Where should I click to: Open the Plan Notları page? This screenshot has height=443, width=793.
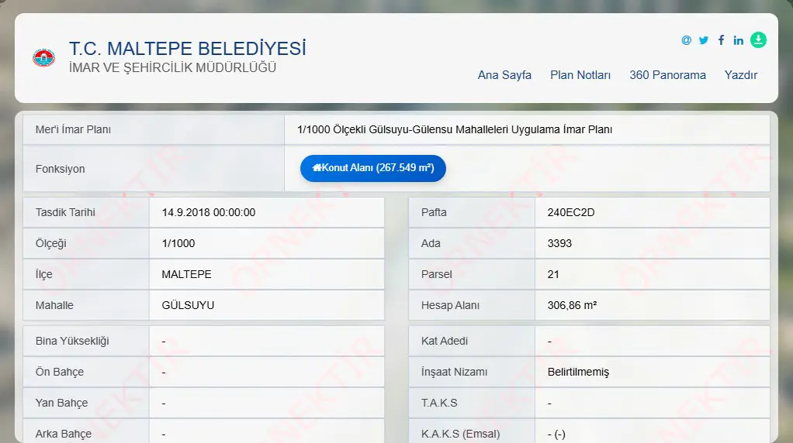click(x=580, y=75)
